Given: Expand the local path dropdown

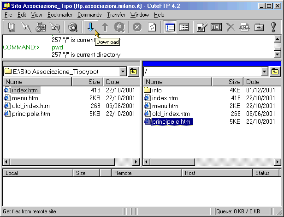Looking at the screenshot, I should [x=123, y=72].
